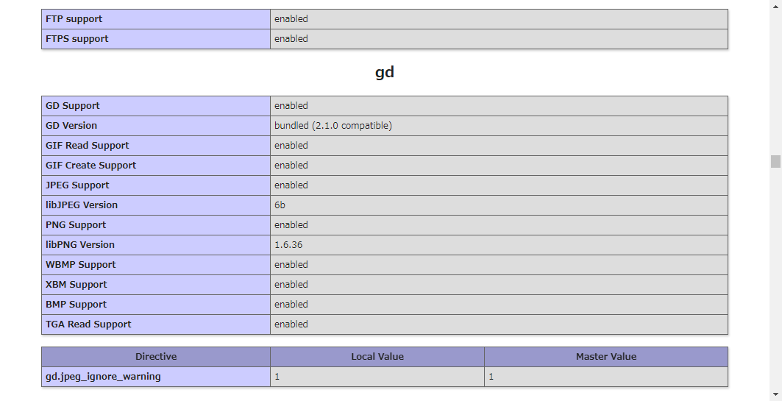782x401 pixels.
Task: Click the PNG Support label
Action: coord(76,225)
